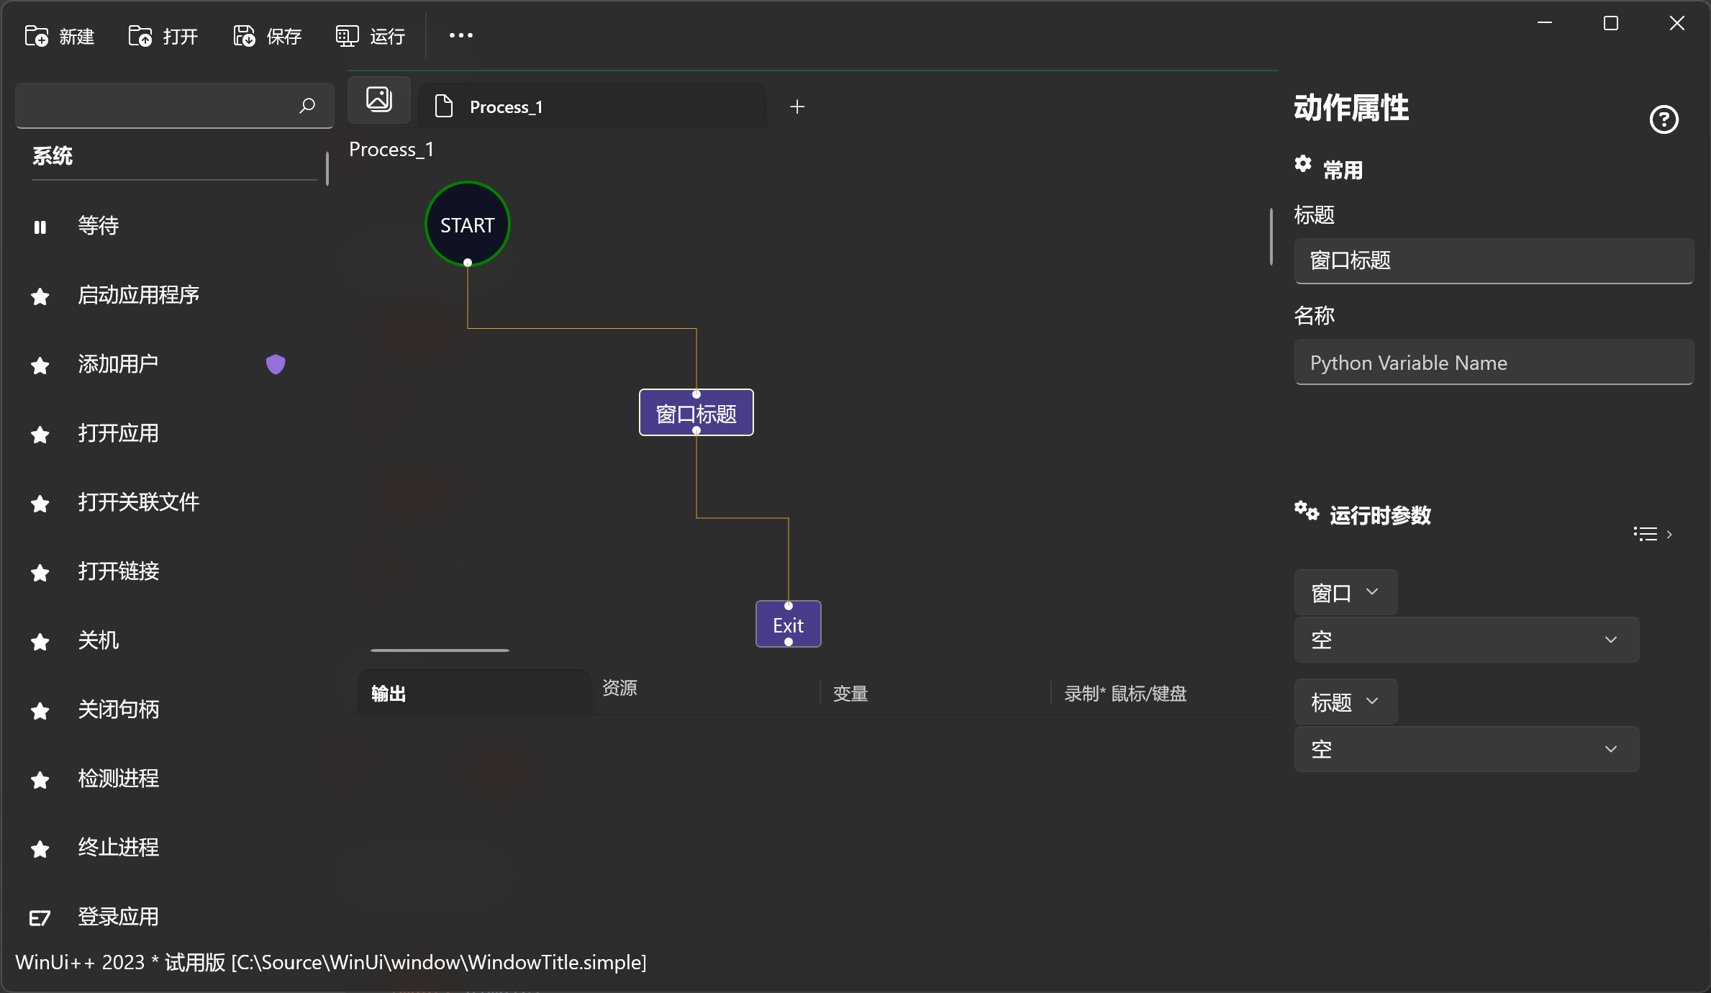The width and height of the screenshot is (1711, 993).
Task: Click the Python Variable Name input field
Action: 1493,363
